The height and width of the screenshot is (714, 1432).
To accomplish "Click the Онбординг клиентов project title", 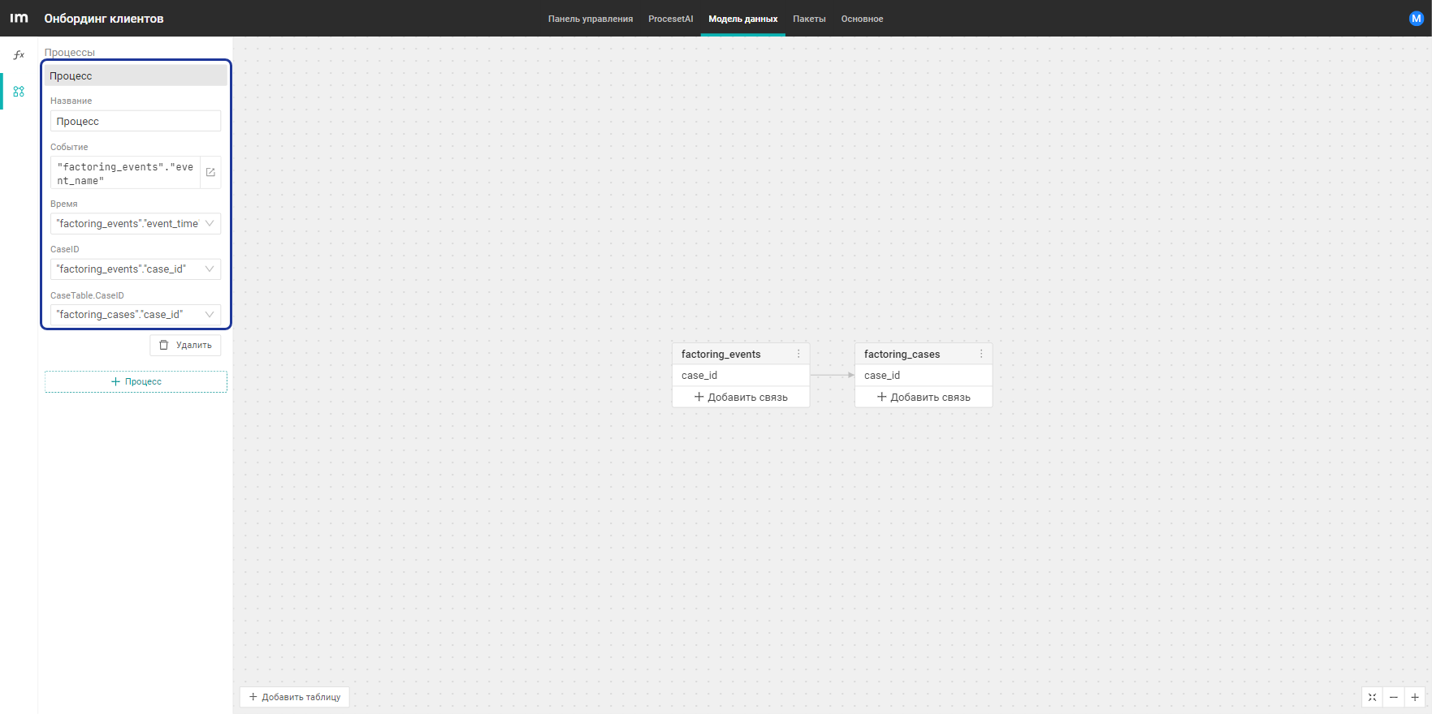I will pyautogui.click(x=104, y=19).
